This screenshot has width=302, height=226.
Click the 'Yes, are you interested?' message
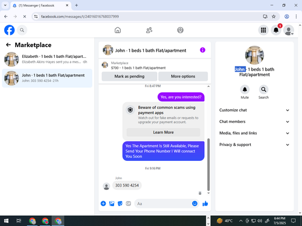pos(181,97)
